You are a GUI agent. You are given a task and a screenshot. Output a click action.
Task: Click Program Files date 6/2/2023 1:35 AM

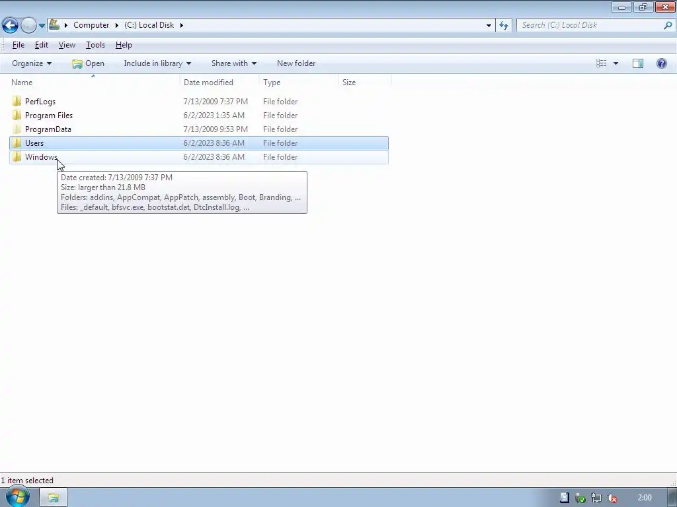pos(214,116)
